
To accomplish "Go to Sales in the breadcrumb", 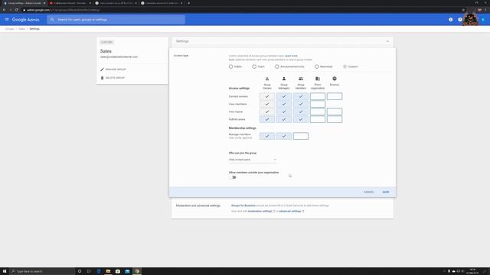I will coord(21,29).
